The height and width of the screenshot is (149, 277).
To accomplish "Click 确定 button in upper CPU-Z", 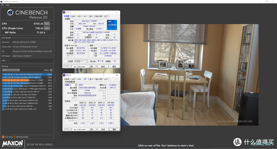I will pyautogui.click(x=114, y=67).
